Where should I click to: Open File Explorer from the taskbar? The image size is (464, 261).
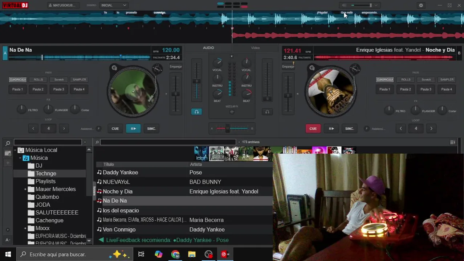(x=192, y=254)
